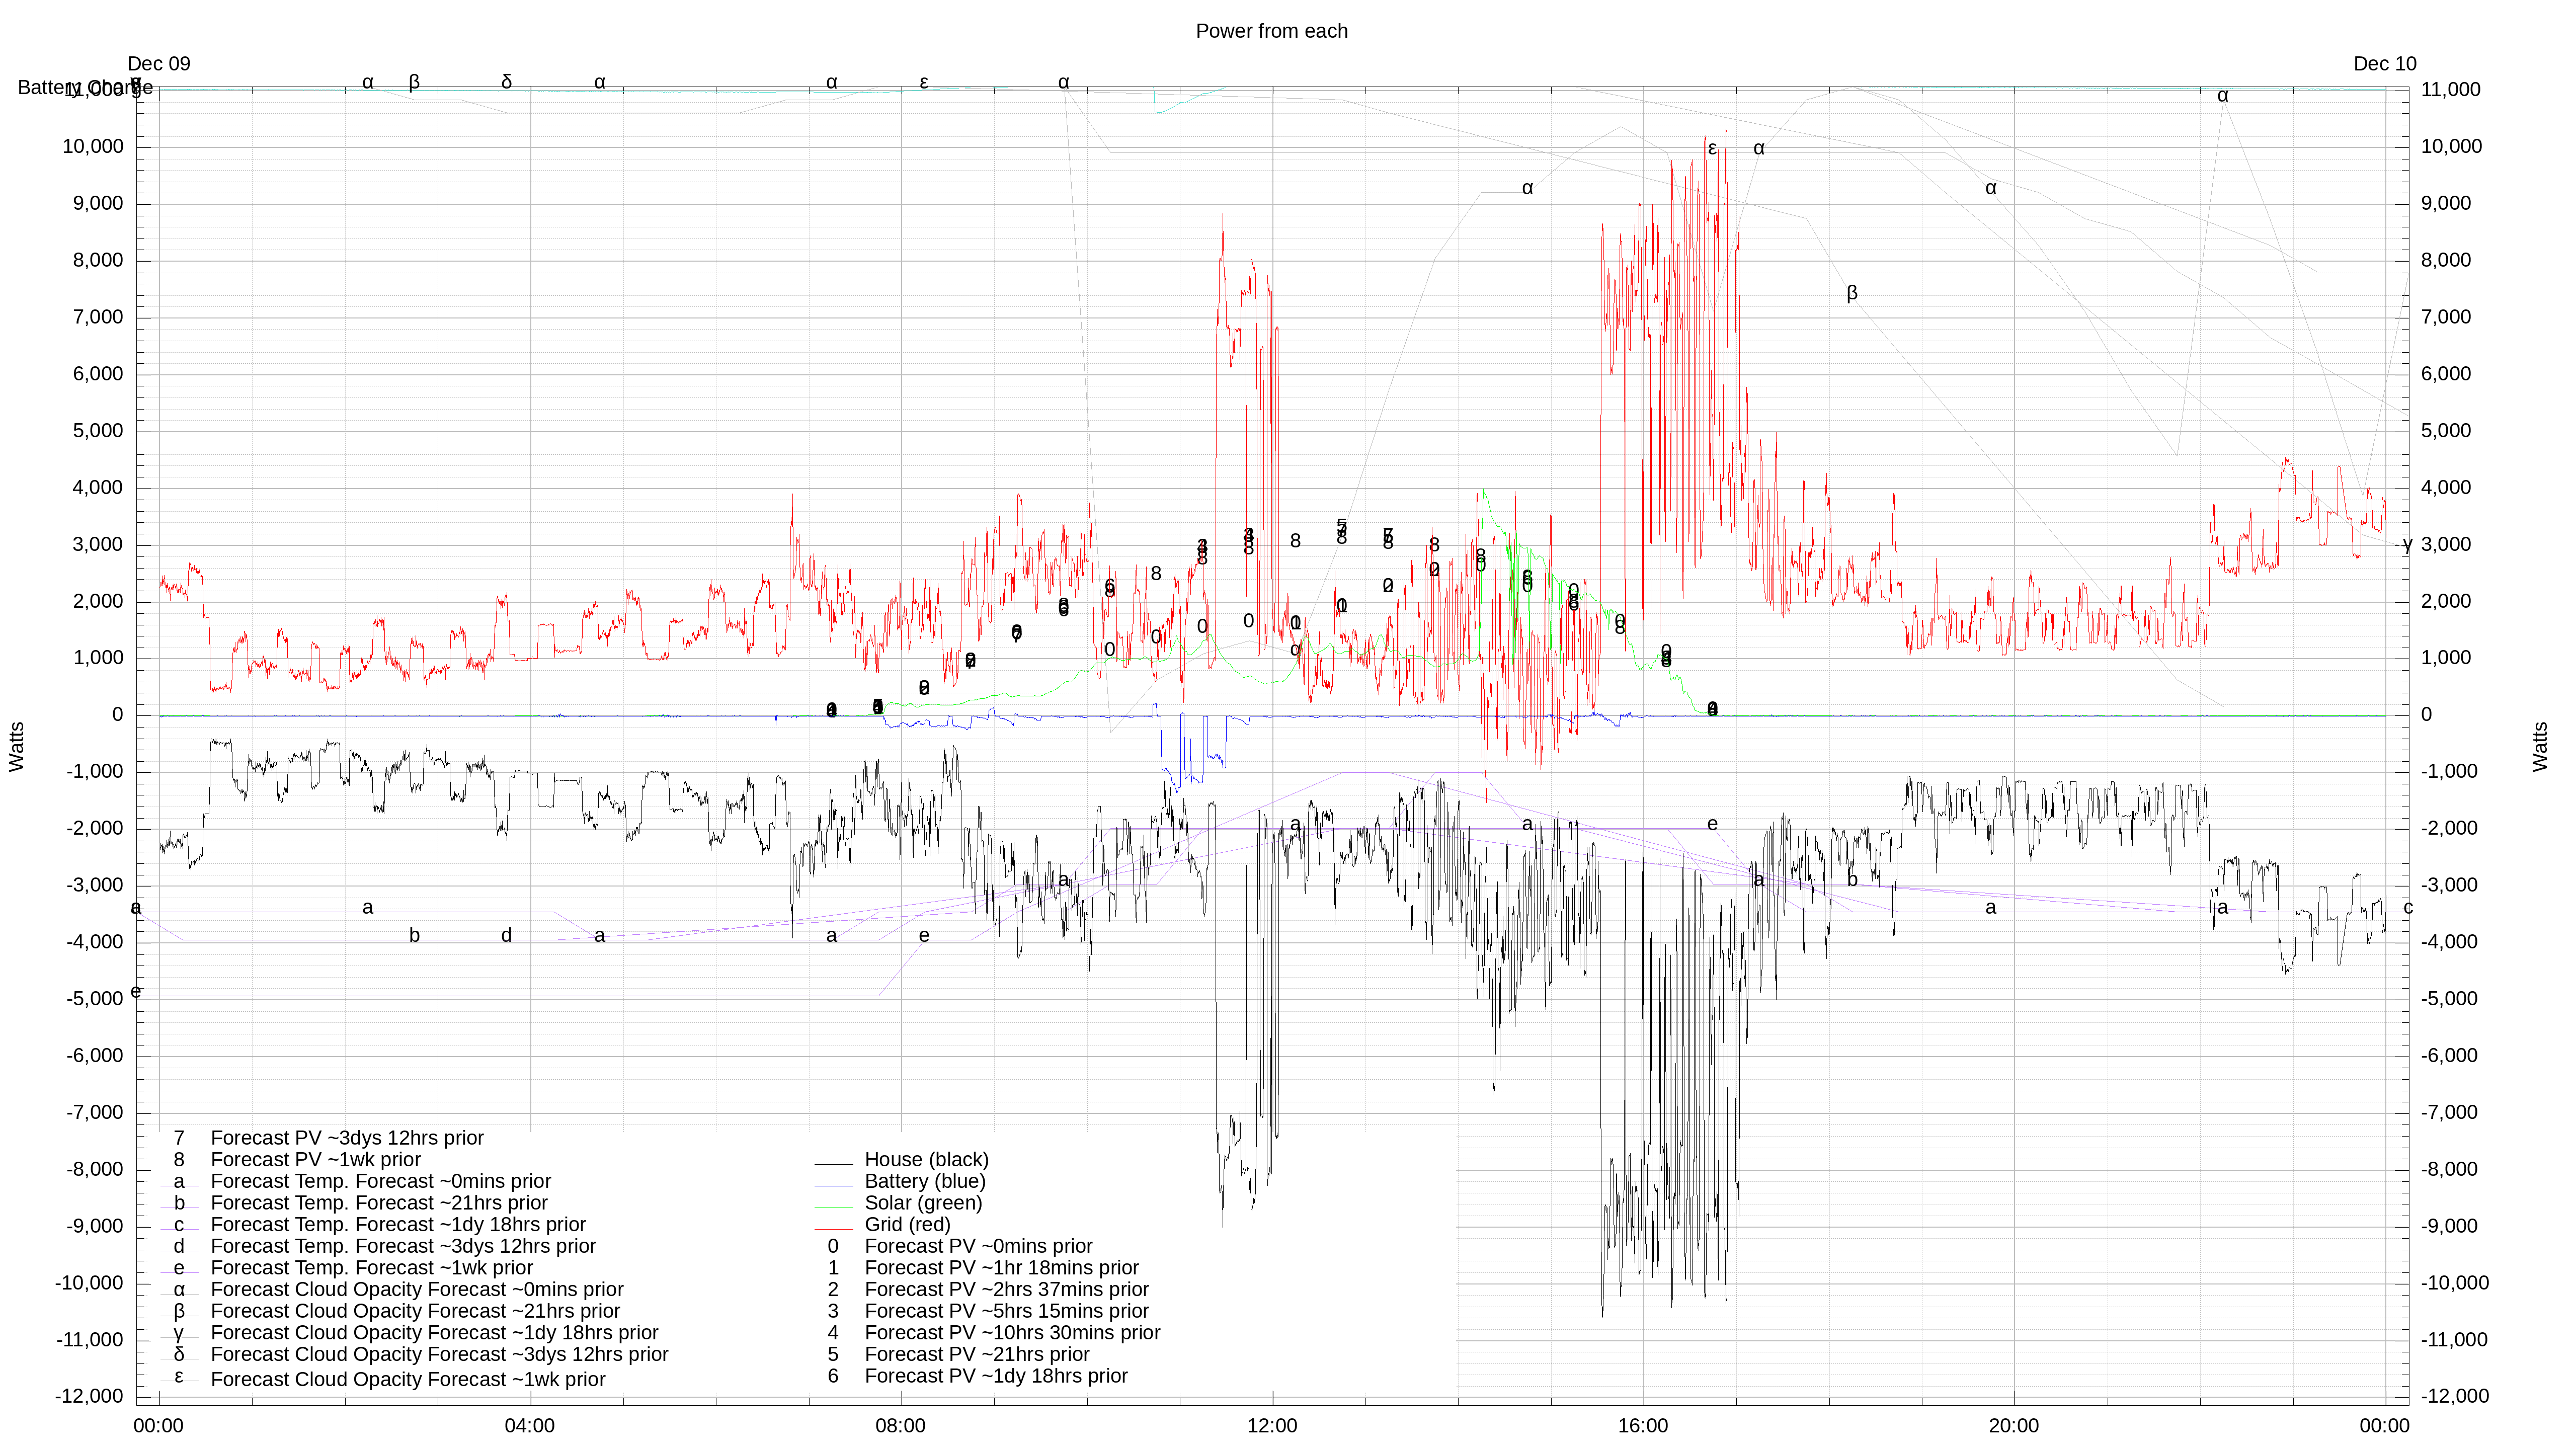Click the 'Dec 10' date label
Screen dimensions: 2576x1449
click(2384, 64)
